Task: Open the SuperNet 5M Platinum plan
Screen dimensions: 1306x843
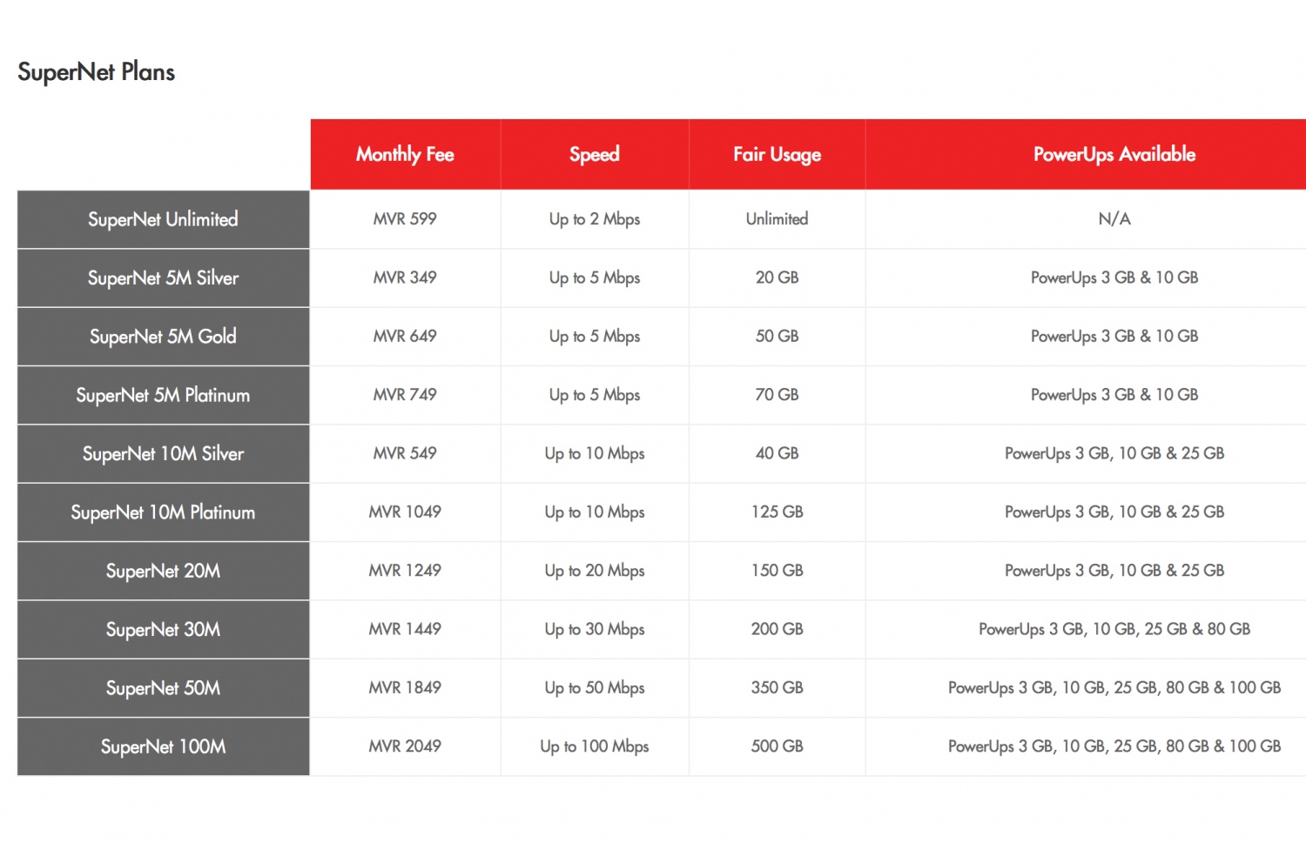Action: click(163, 395)
